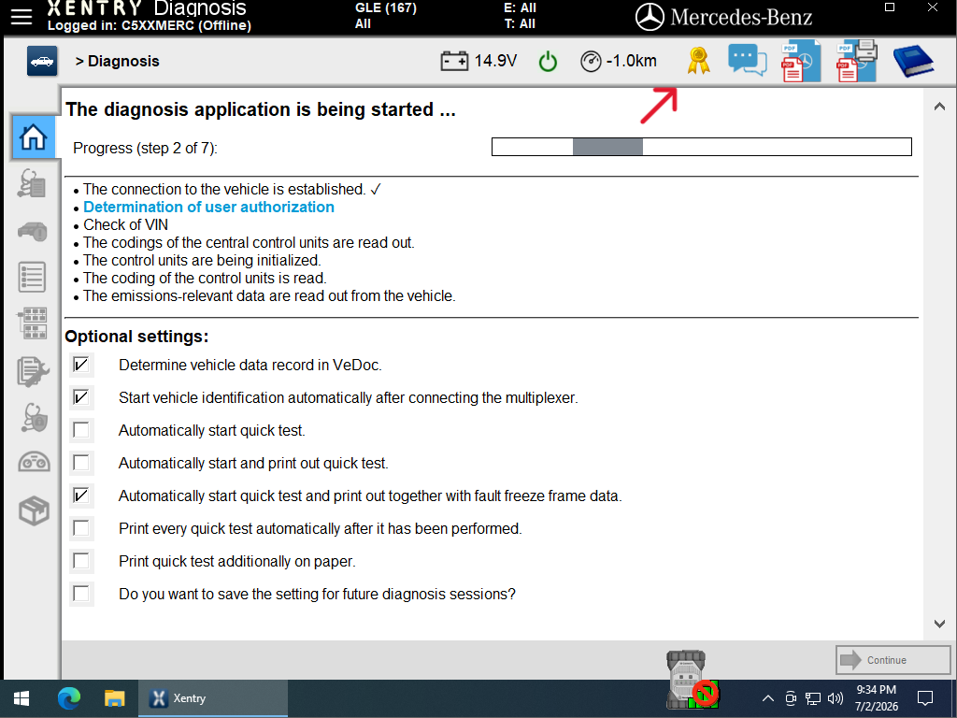Open the blue help book icon

pos(913,61)
